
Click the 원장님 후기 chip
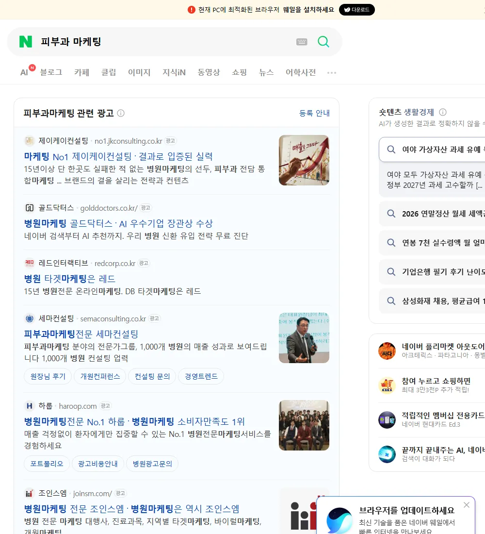pyautogui.click(x=48, y=376)
